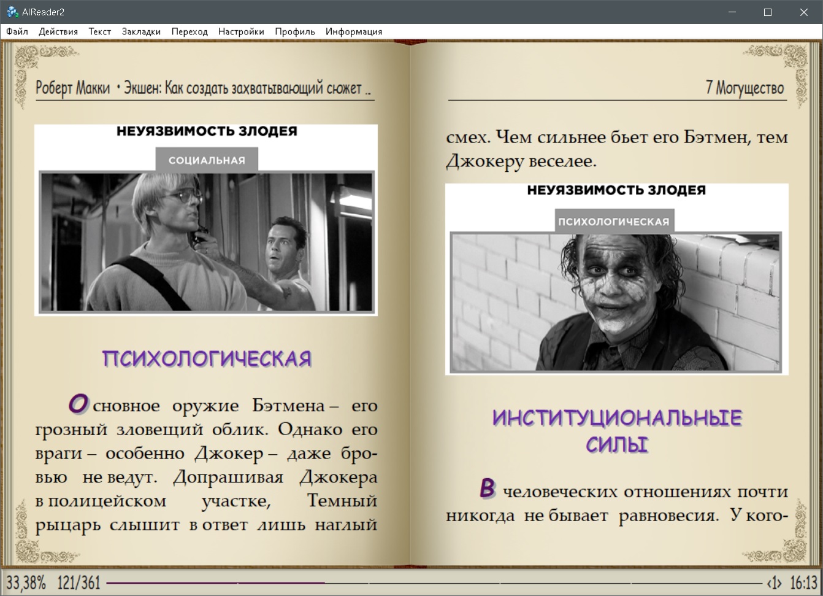The height and width of the screenshot is (596, 823).
Task: Open the Файл menu
Action: click(x=17, y=31)
